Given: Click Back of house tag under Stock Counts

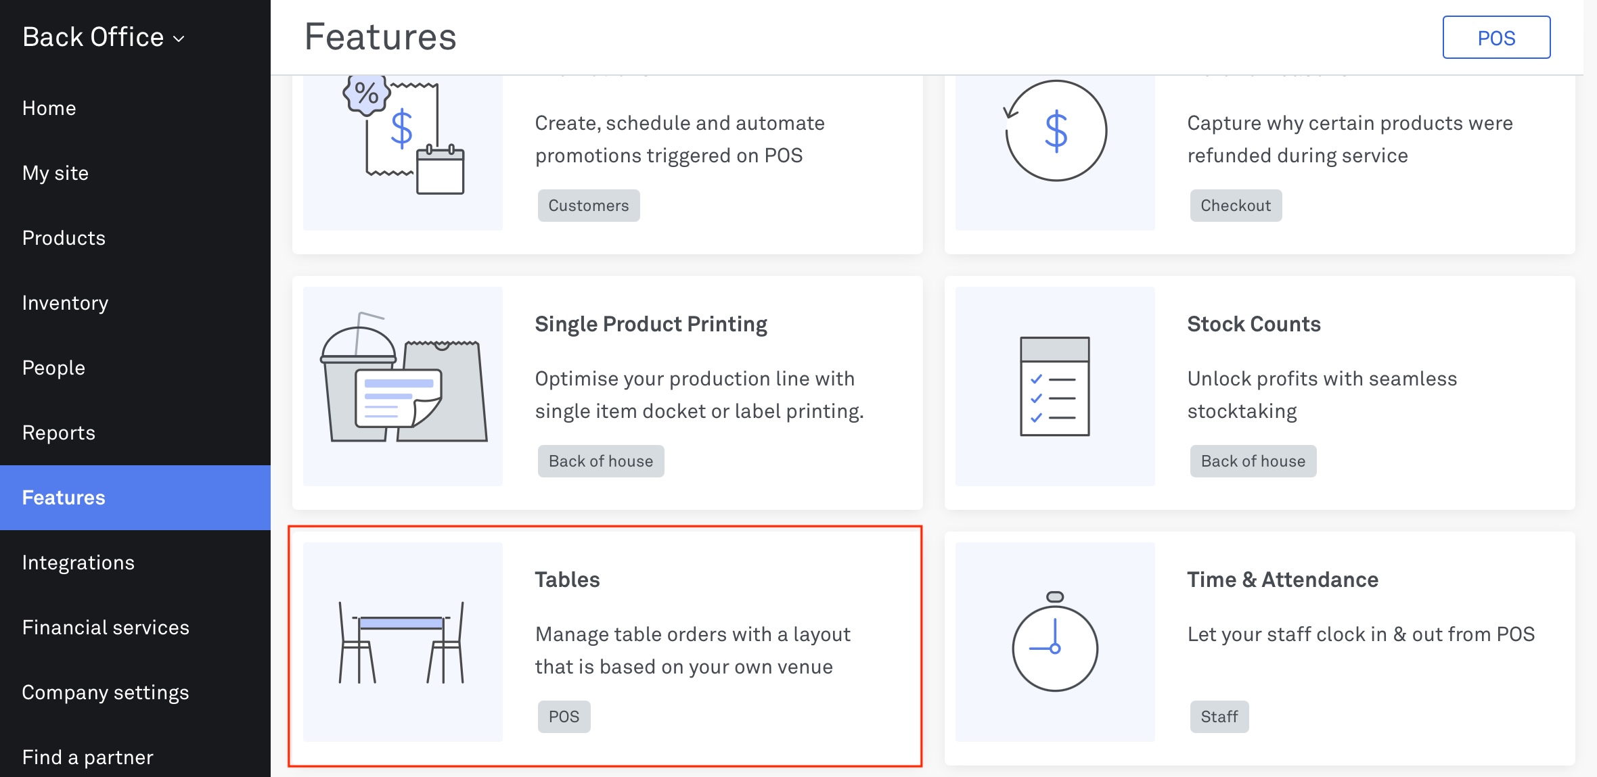Looking at the screenshot, I should (x=1253, y=461).
